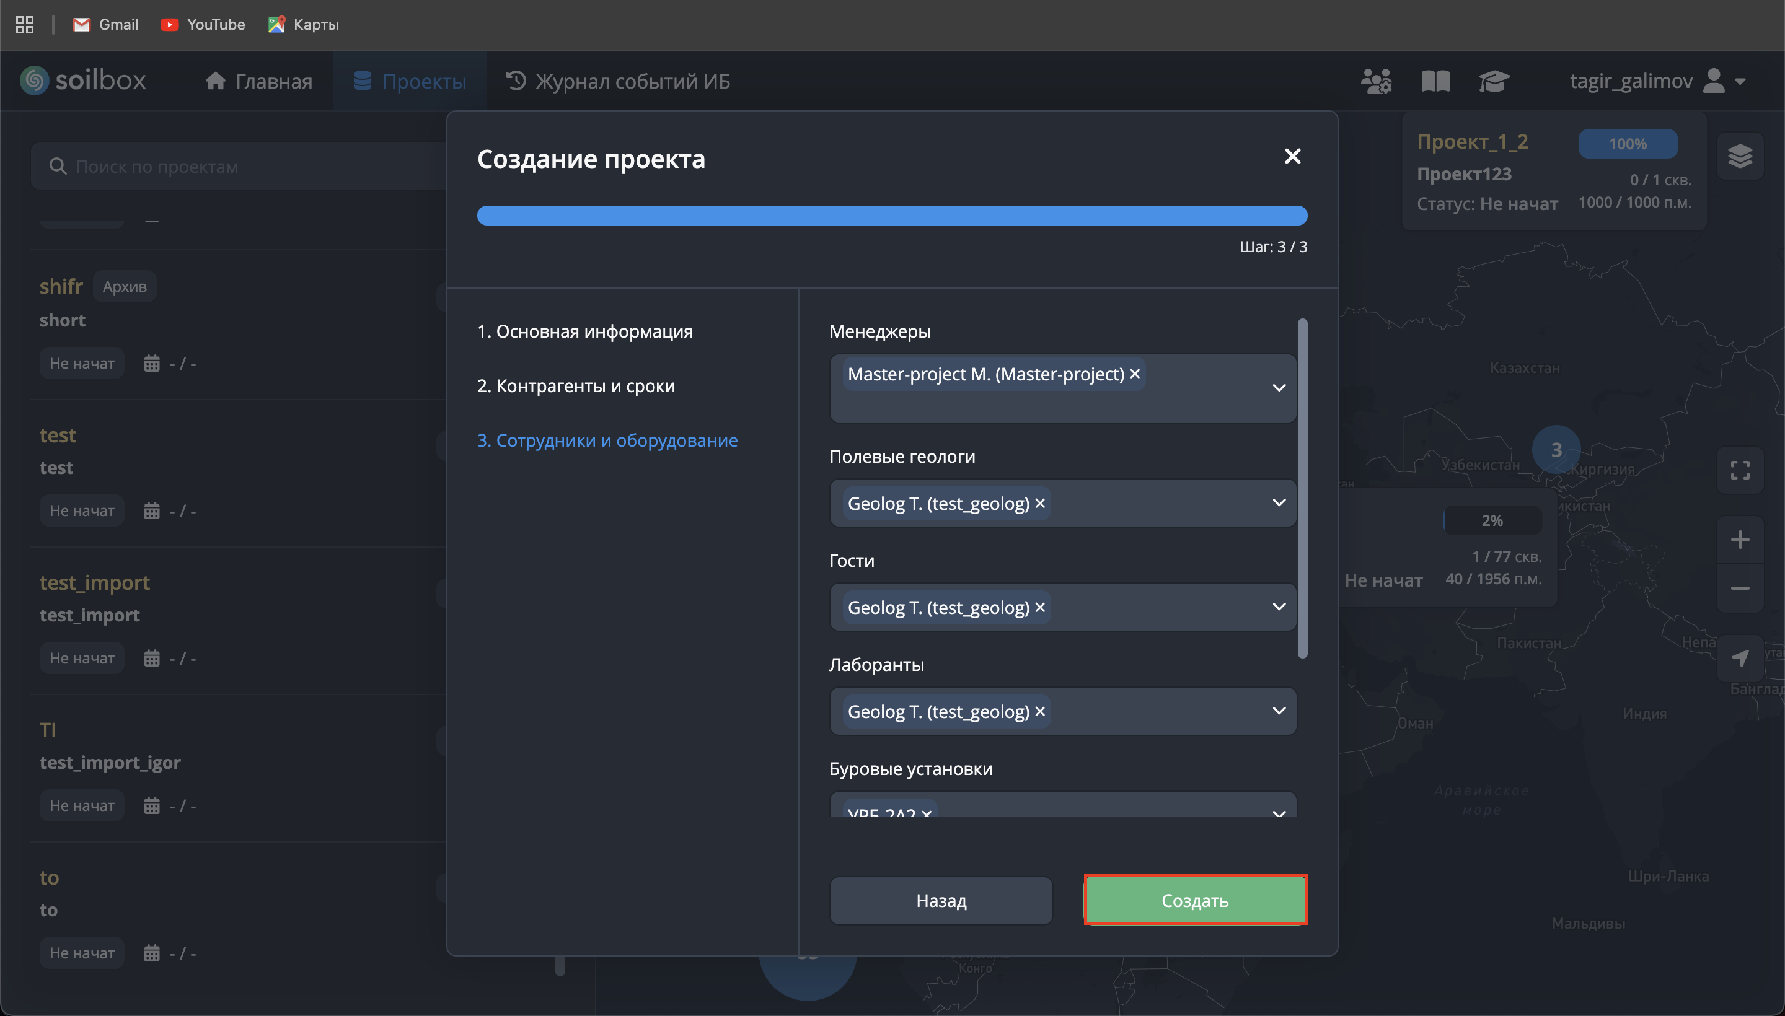Click the graduation cap training icon
Screen dimensions: 1785x1016
pos(1494,81)
